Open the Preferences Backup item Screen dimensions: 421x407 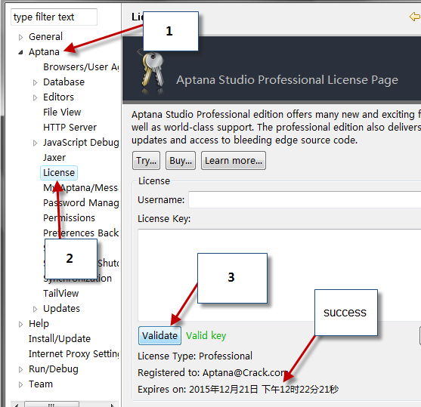click(81, 233)
